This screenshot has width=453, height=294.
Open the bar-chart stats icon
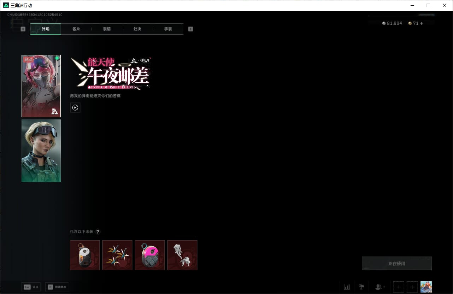347,287
